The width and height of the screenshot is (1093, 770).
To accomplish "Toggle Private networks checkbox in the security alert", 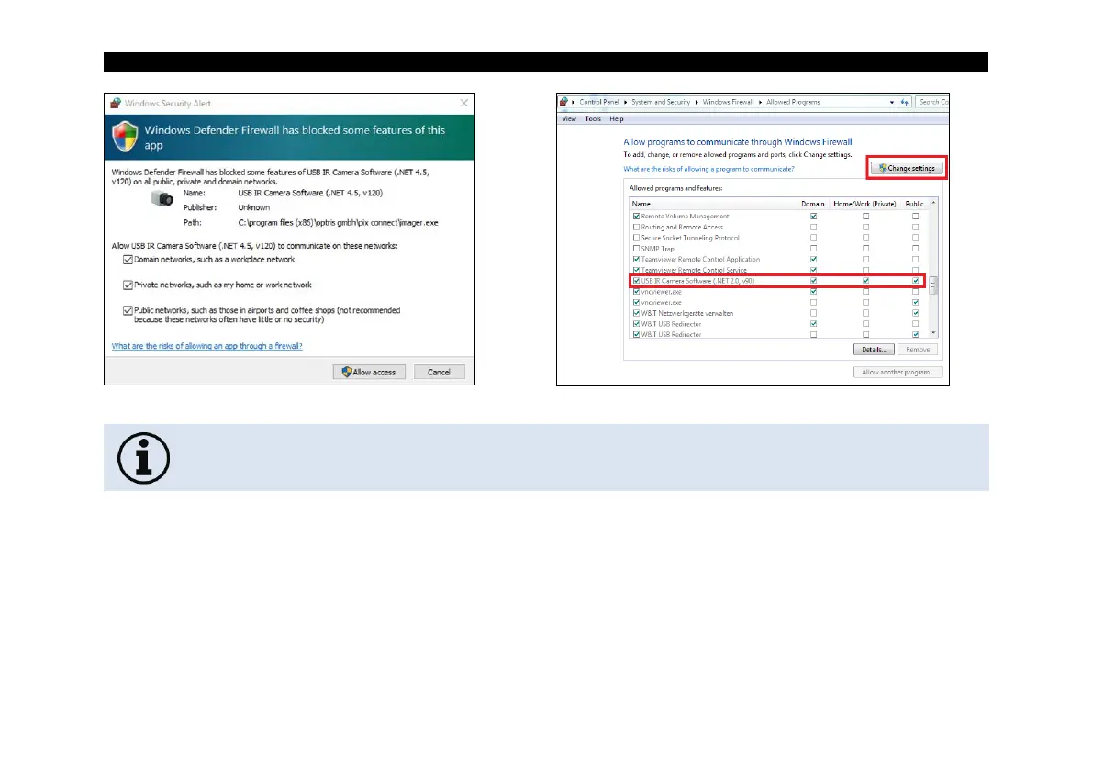I will pos(128,285).
